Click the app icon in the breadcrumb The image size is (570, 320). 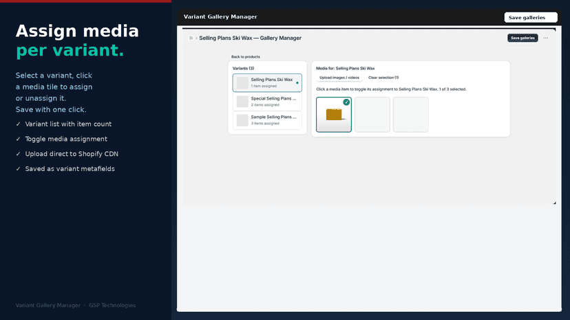(191, 38)
